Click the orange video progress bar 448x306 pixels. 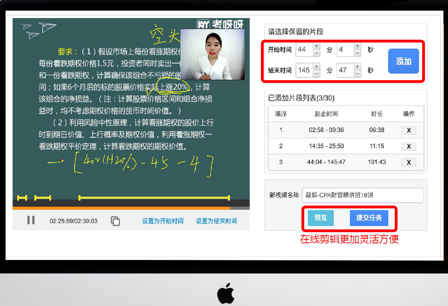[122, 208]
